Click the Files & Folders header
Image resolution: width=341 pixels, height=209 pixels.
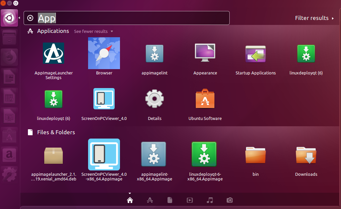pos(56,132)
